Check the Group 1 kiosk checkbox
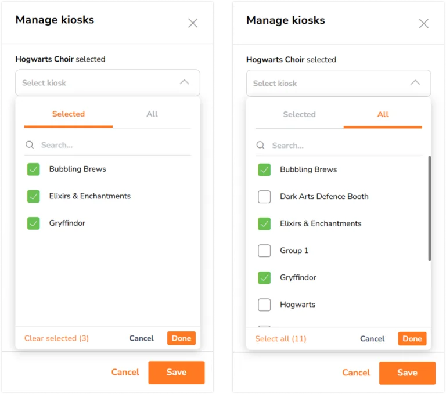The width and height of the screenshot is (446, 394). coord(264,251)
